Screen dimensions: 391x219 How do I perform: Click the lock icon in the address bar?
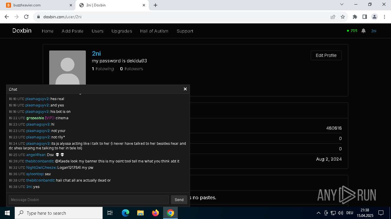pyautogui.click(x=38, y=17)
